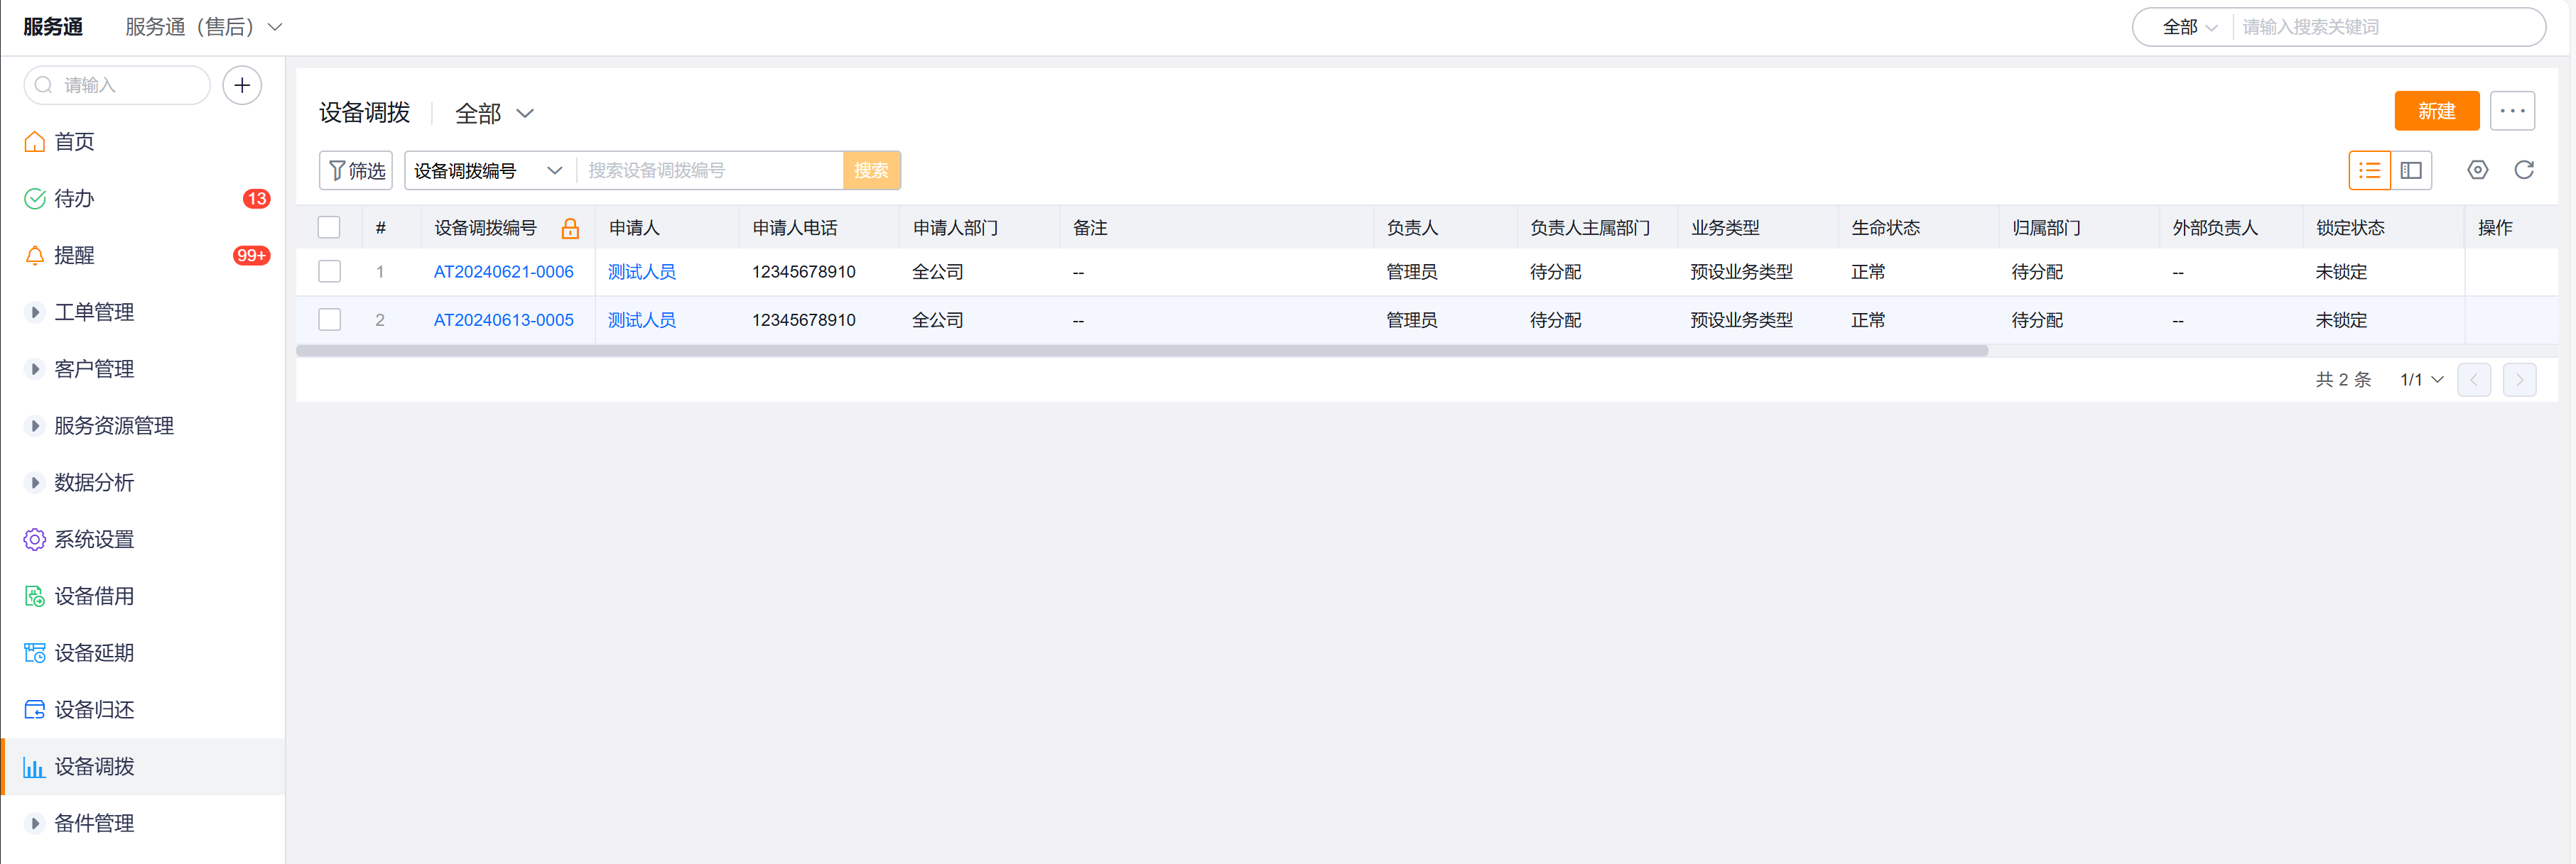Open the 全部 view dropdown beside 设备调拨

click(494, 114)
